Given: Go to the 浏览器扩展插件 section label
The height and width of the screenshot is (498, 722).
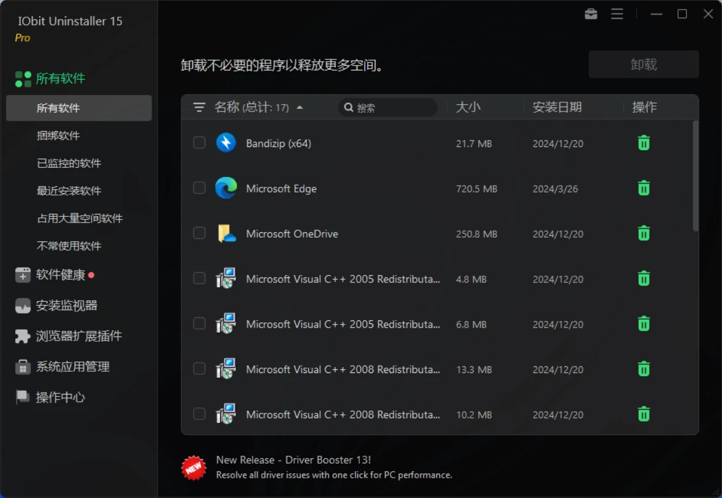Looking at the screenshot, I should point(78,336).
